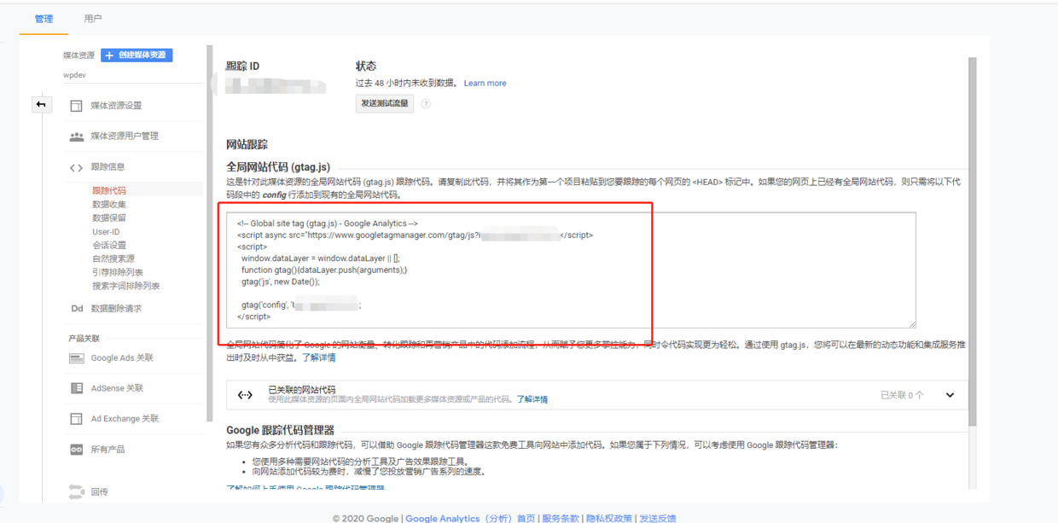The width and height of the screenshot is (1058, 523).
Task: Select 自然搜索源 in the sidebar
Action: (x=113, y=259)
